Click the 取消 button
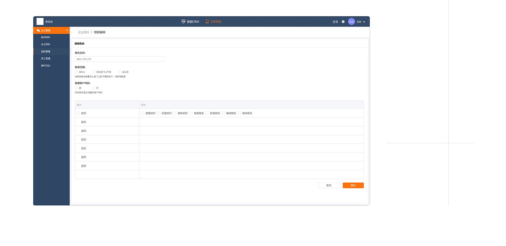This screenshot has height=246, width=506. [x=329, y=185]
